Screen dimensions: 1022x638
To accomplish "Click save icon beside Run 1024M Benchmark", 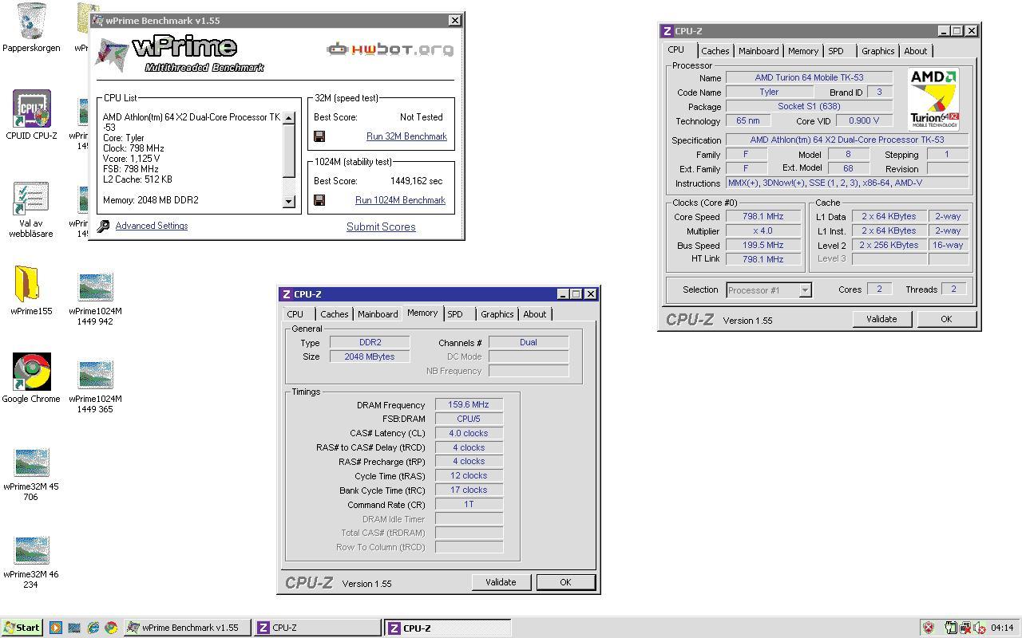I will [x=319, y=200].
